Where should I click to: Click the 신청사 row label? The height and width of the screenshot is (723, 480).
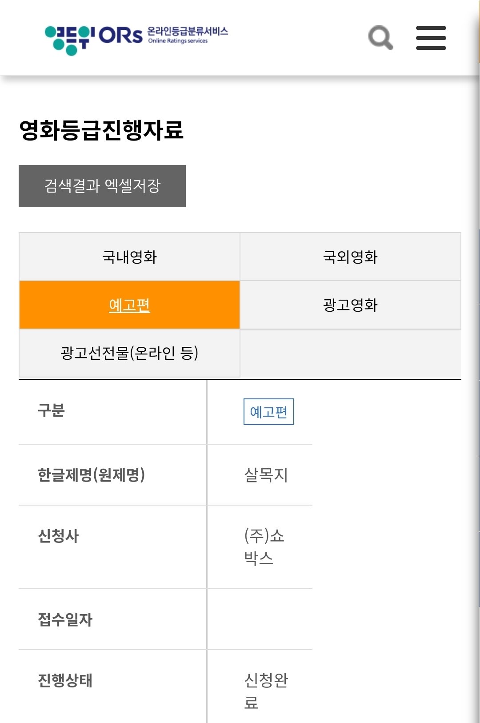point(58,536)
